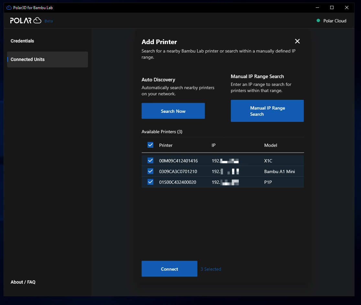
Task: Minimize the Polar3D window
Action: 317,7
